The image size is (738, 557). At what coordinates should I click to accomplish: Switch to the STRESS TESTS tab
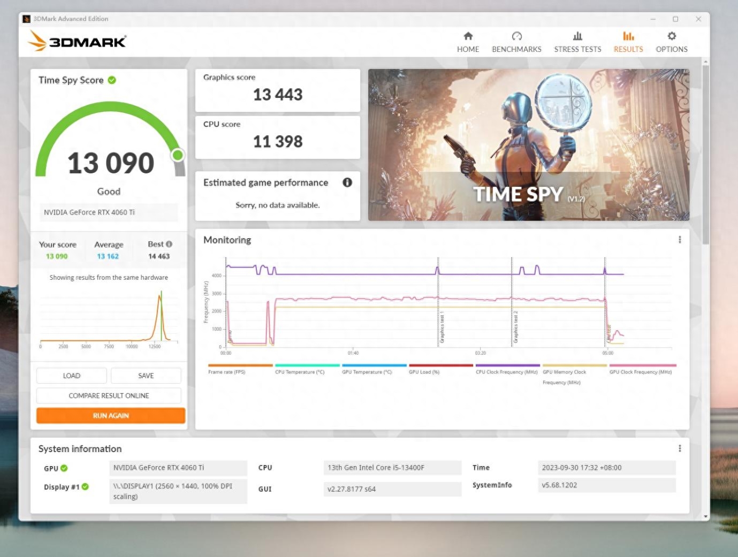[x=577, y=42]
